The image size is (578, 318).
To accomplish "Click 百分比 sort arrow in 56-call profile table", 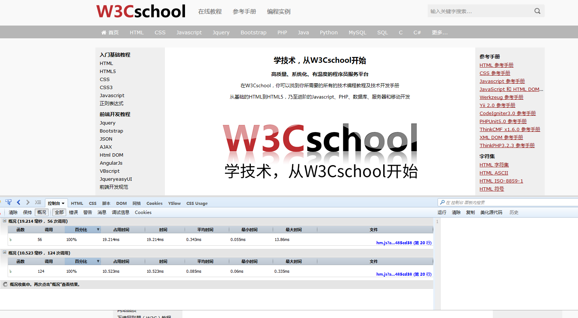I will (98, 230).
